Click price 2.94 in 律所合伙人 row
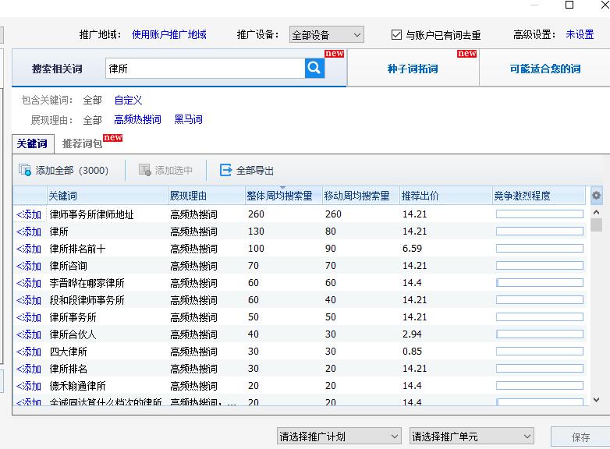610x449 pixels. [412, 334]
